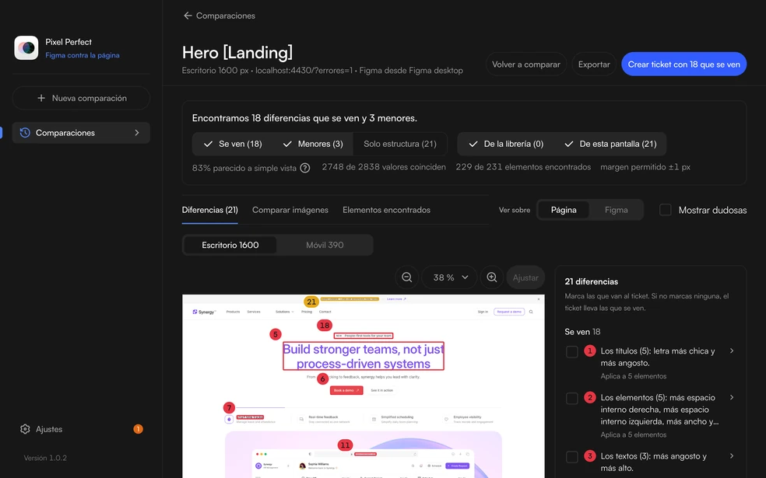The image size is (766, 478).
Task: Expand the Los títulos (5) difference row
Action: (732, 351)
